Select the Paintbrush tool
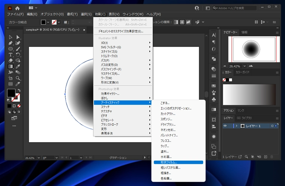The width and height of the screenshot is (285, 186). tap(18, 49)
